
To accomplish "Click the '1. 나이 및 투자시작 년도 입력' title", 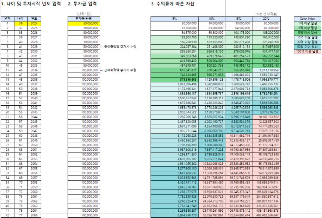I will click(31, 4).
